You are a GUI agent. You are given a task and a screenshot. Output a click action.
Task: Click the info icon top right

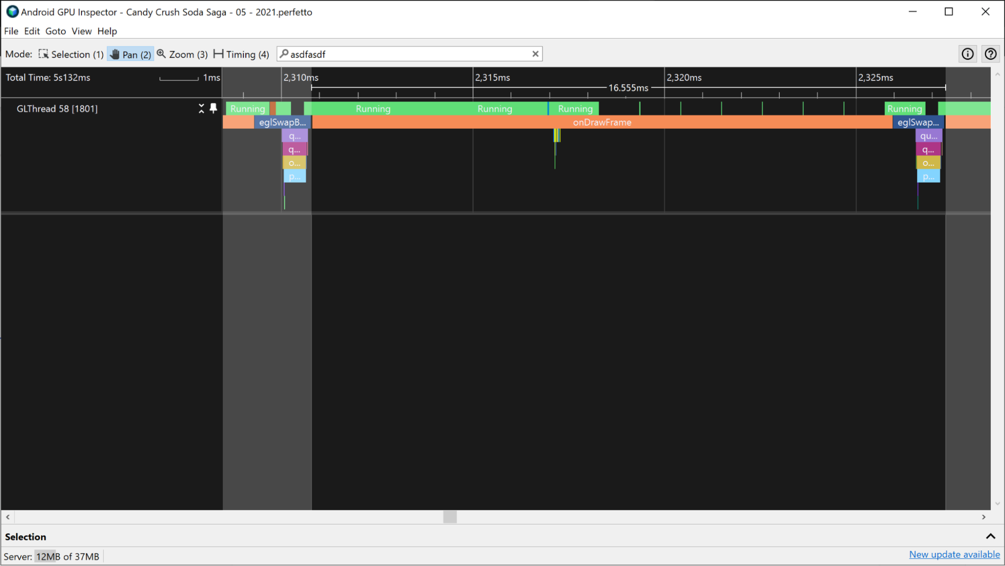click(968, 53)
